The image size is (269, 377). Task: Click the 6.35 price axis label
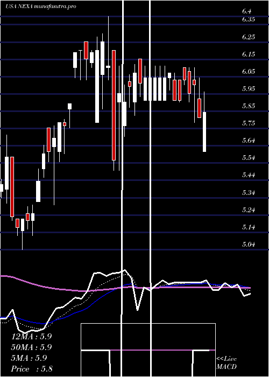(x=249, y=19)
